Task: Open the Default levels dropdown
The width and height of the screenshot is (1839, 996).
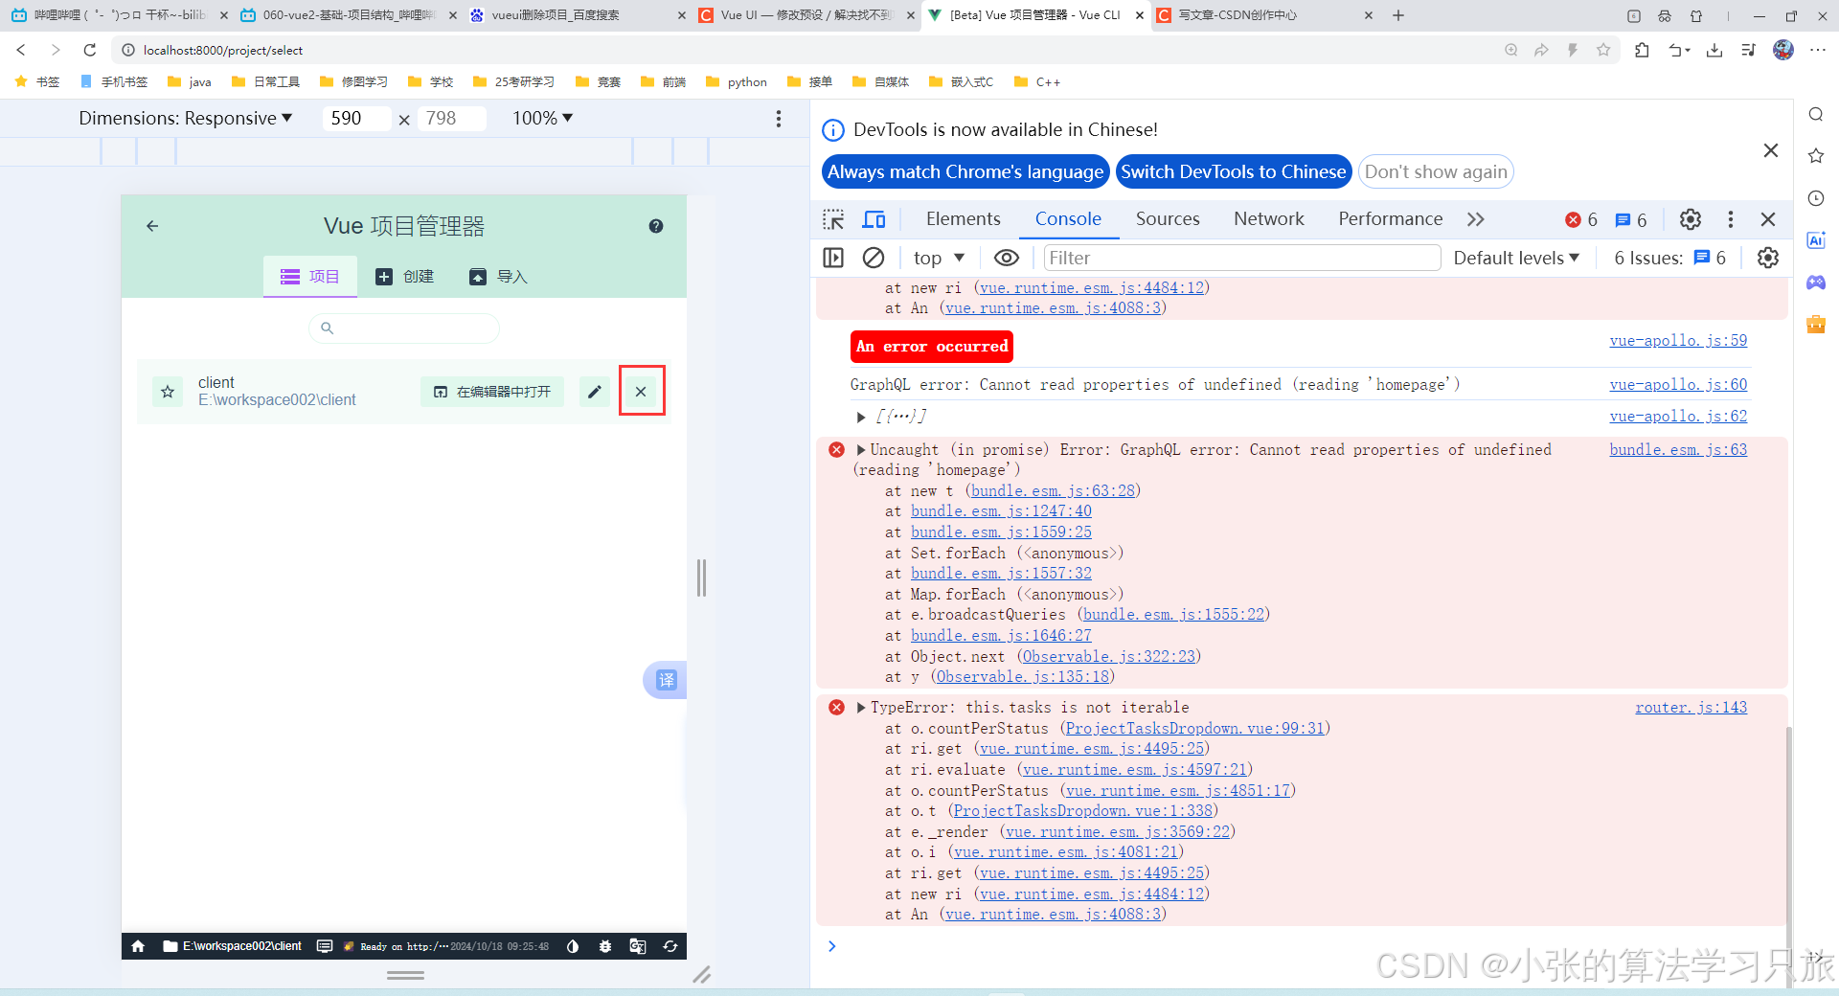Action: point(1516,258)
